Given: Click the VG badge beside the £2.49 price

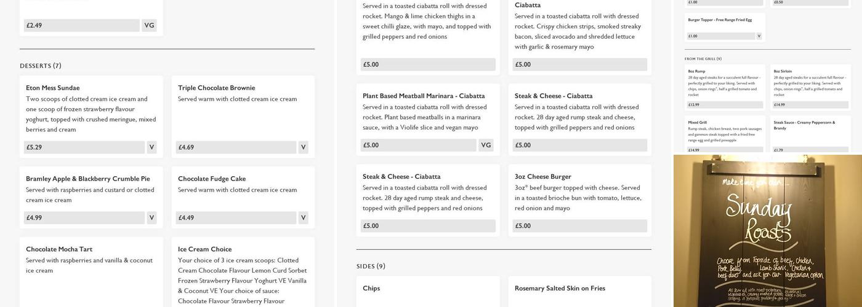Looking at the screenshot, I should point(149,26).
